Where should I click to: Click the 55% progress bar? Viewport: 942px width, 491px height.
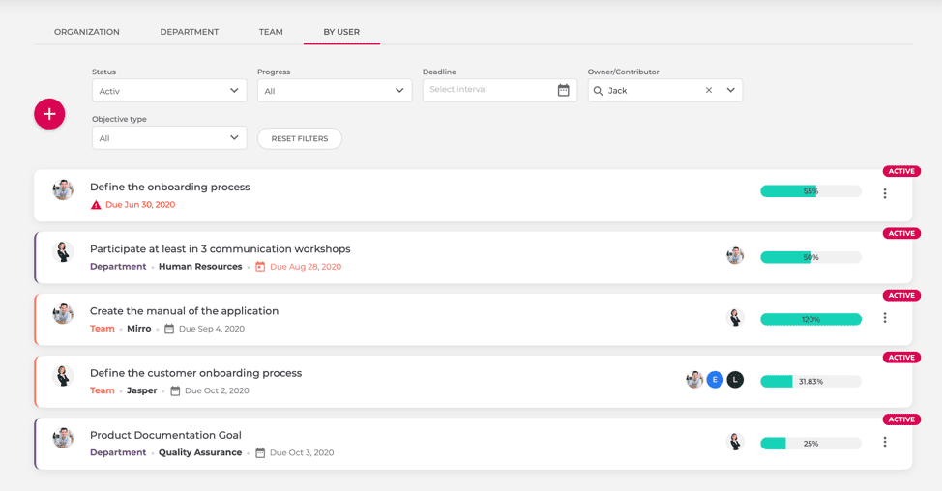pos(810,191)
